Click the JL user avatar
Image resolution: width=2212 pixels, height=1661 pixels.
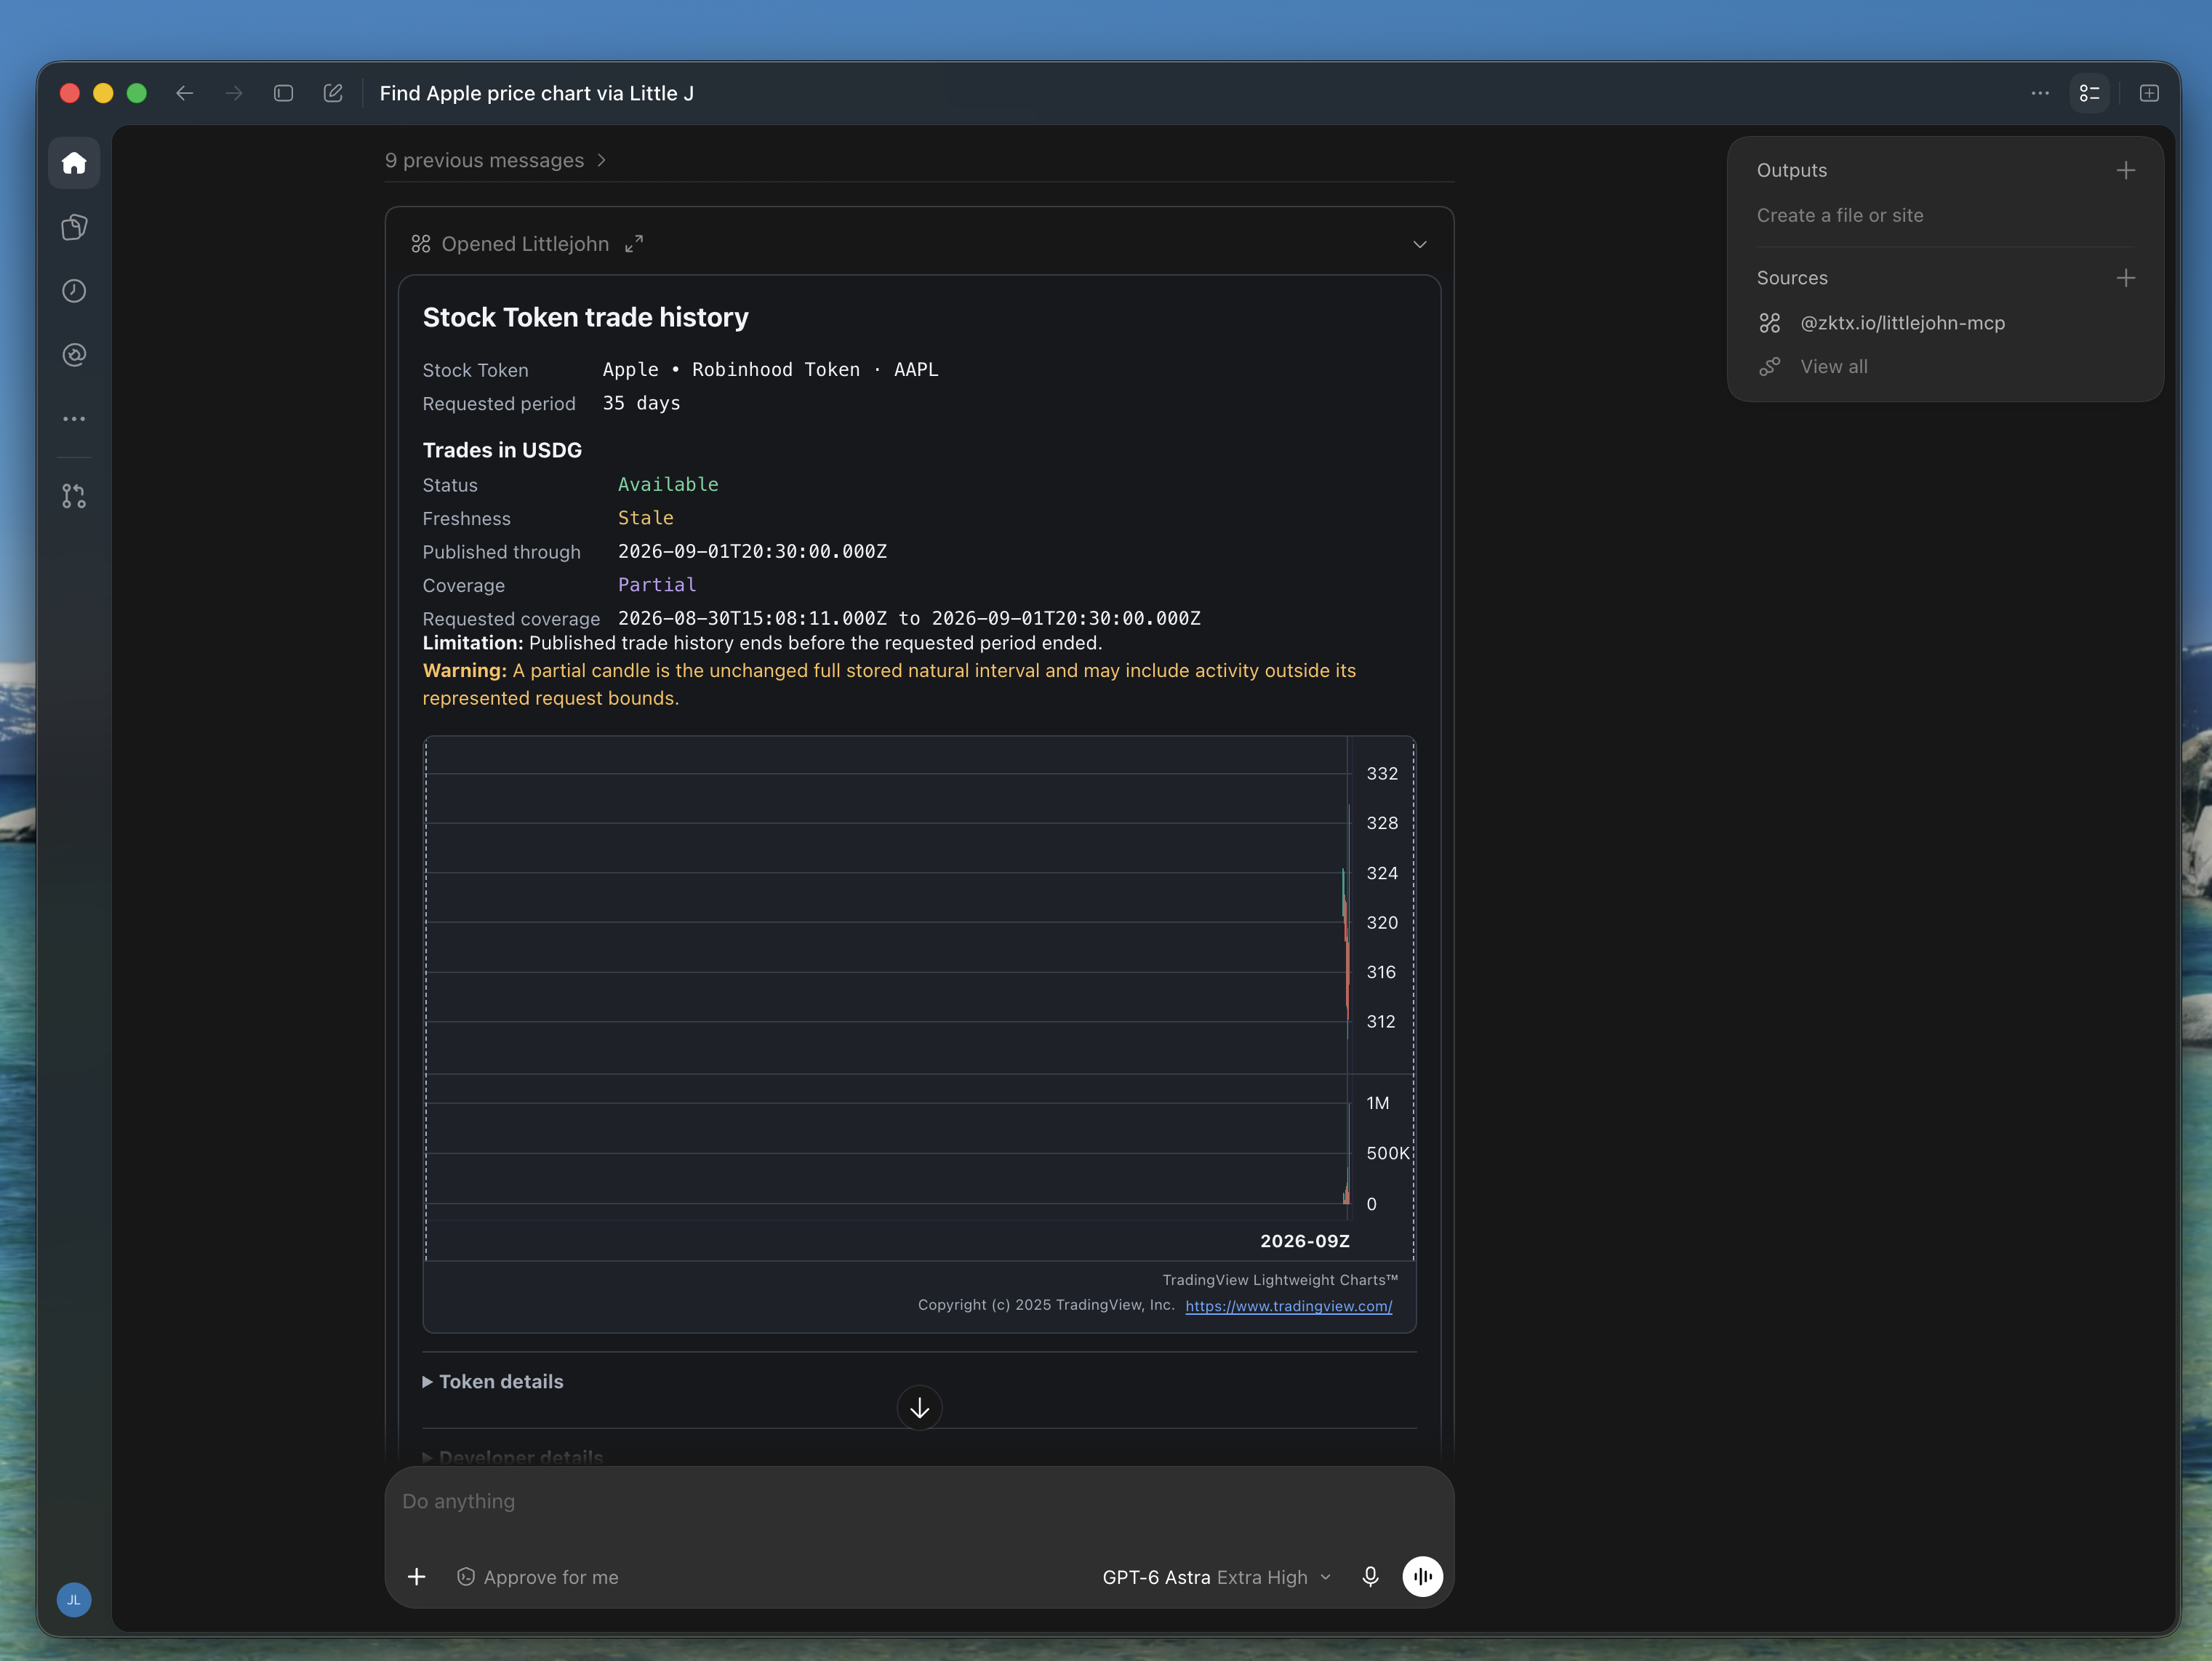click(x=74, y=1599)
